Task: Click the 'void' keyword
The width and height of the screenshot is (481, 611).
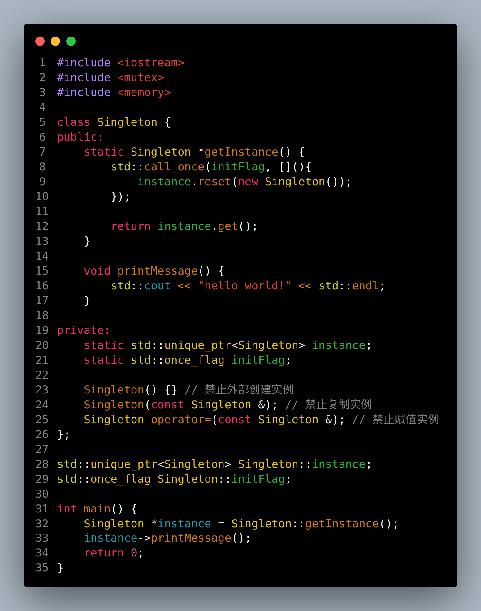Action: 97,271
